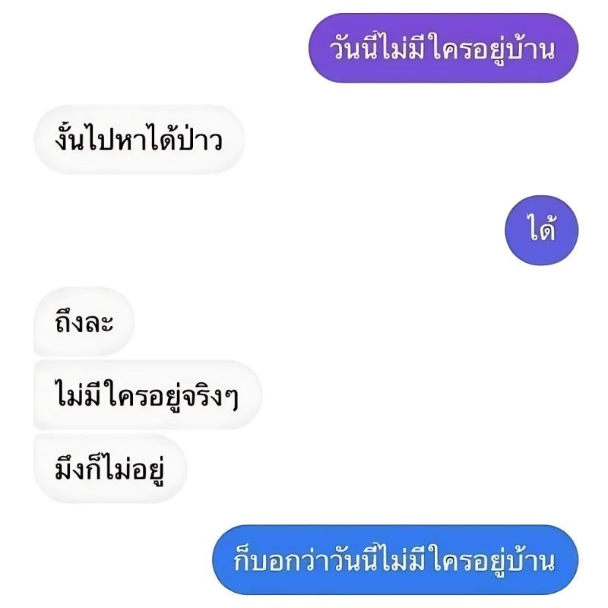Click the short sent reply "ได้"
This screenshot has height=608, width=608.
coord(541,230)
